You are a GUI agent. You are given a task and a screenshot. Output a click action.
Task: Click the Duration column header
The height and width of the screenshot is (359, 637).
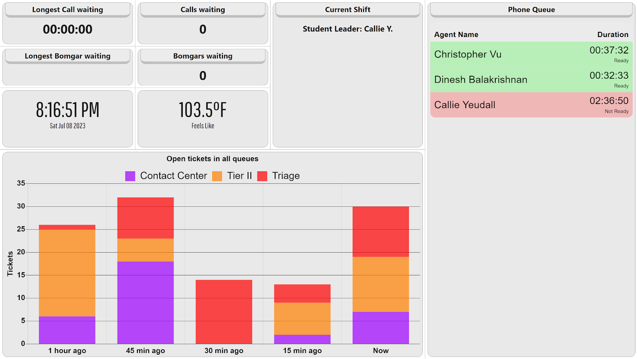click(x=612, y=35)
